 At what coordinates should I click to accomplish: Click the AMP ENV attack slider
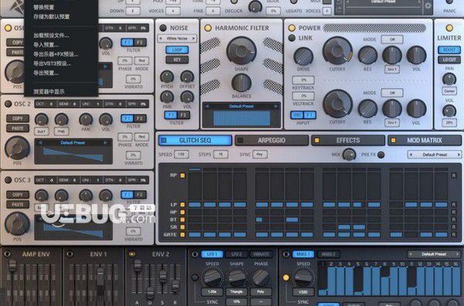click(x=12, y=266)
